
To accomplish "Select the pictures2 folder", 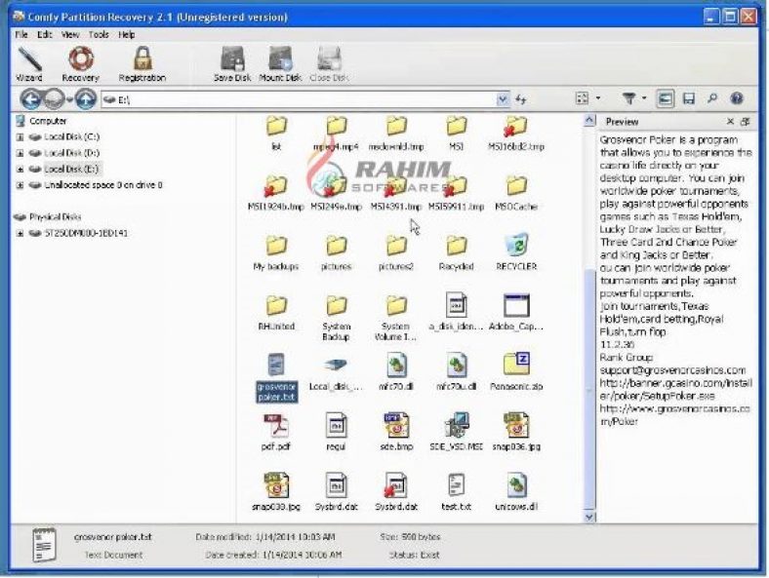I will 396,251.
